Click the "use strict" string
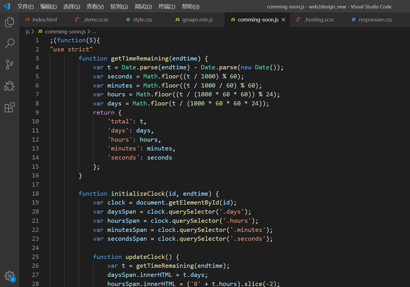Viewport: 410px width, 287px height. 71,49
